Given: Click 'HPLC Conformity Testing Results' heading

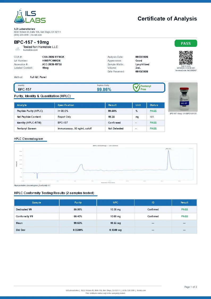Looking at the screenshot, I should (54, 193).
